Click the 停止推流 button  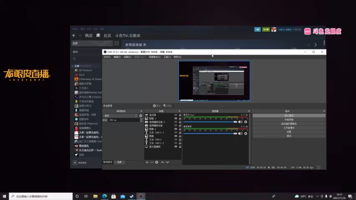[x=289, y=116]
